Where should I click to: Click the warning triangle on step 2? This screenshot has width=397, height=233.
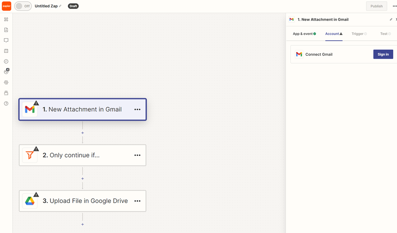(x=36, y=149)
